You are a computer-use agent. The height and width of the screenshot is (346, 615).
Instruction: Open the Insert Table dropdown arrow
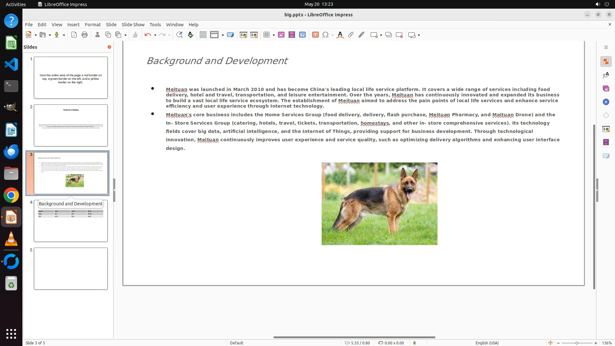(x=274, y=35)
